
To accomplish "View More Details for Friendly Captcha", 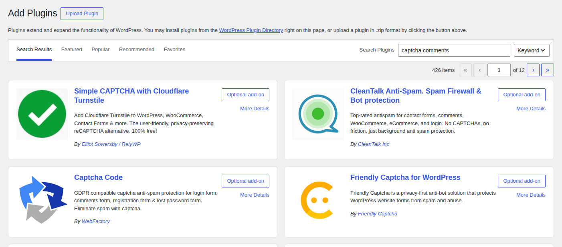I will [531, 195].
